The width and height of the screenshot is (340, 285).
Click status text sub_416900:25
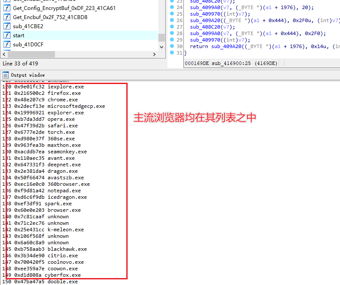[231, 63]
